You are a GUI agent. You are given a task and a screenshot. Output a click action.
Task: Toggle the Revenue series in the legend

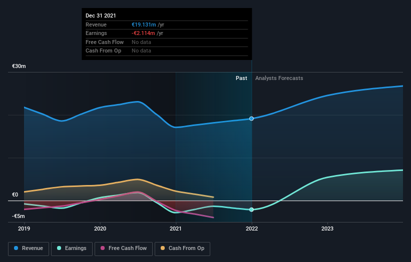(29, 248)
